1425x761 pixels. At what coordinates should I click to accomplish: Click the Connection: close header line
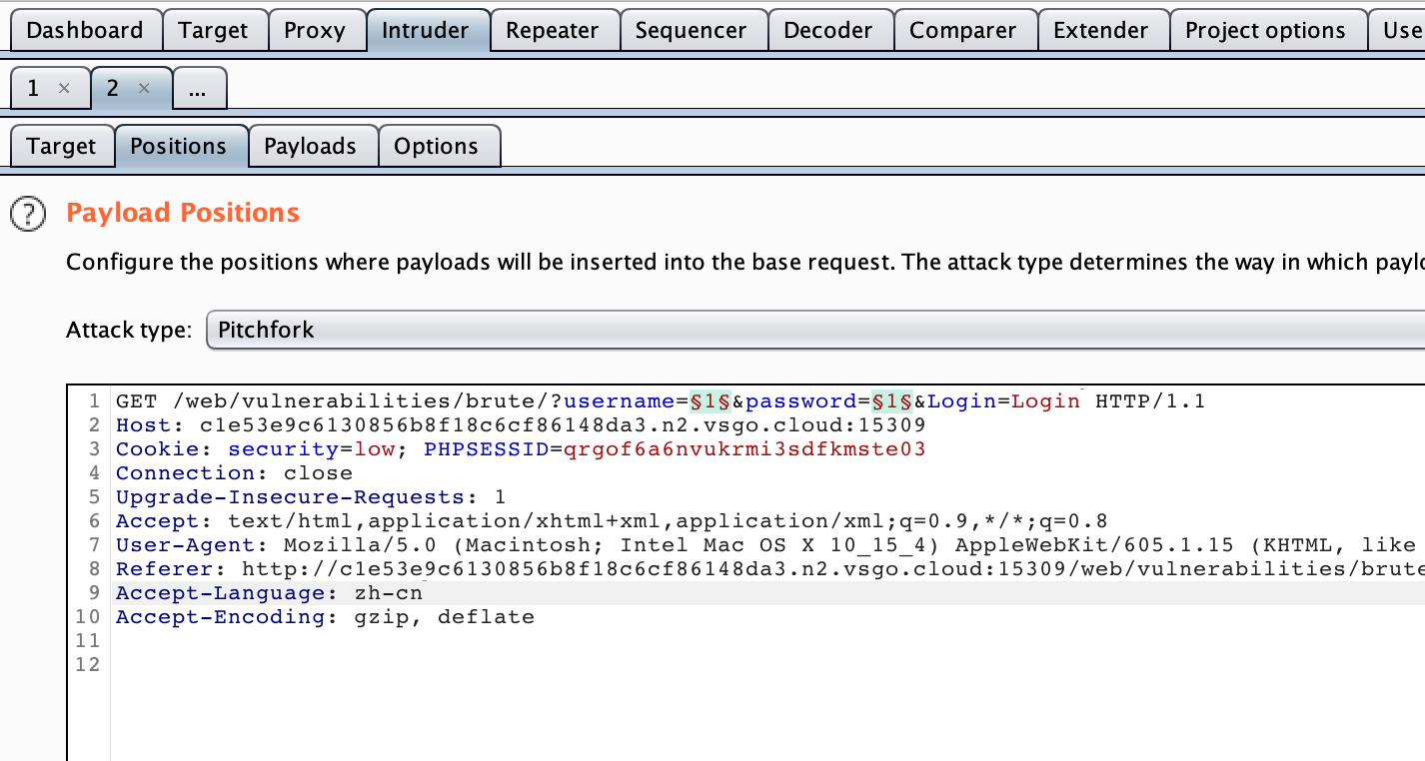(234, 473)
